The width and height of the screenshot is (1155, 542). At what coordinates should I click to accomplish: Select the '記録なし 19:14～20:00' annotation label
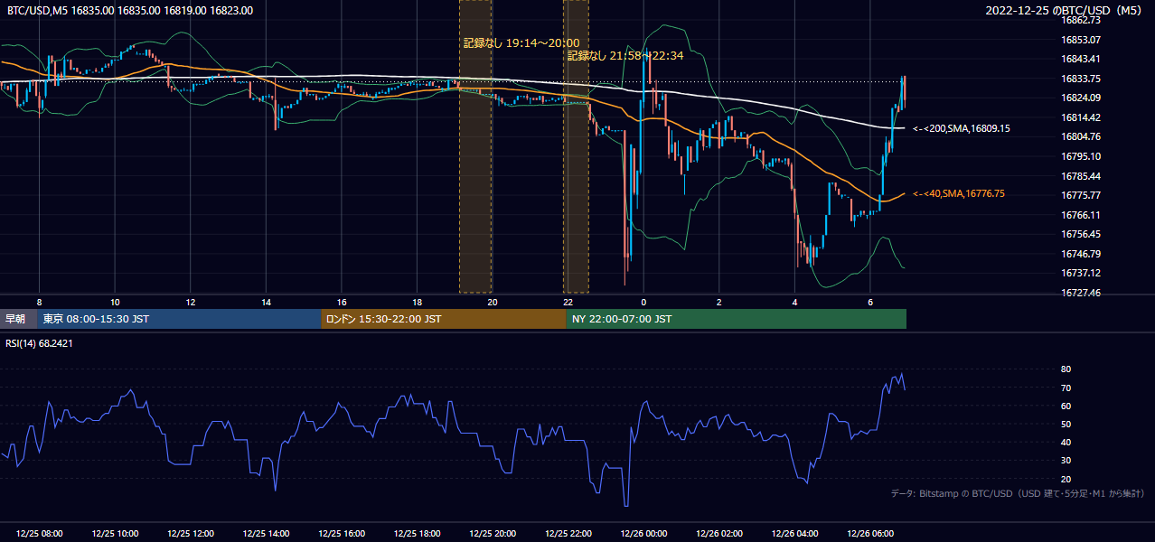click(521, 42)
